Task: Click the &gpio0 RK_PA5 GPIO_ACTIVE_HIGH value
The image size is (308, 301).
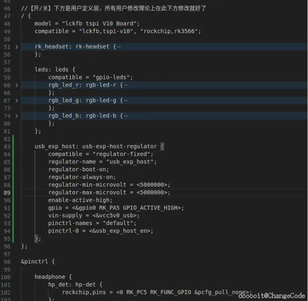Action: 126,208
